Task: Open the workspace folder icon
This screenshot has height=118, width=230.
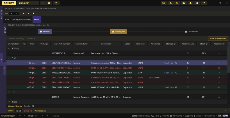Action: point(184,3)
